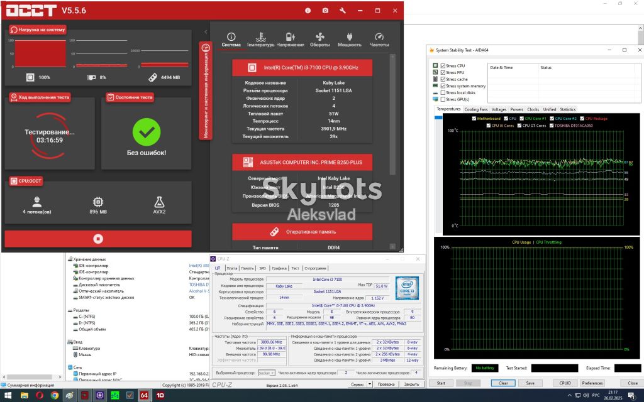The image size is (644, 402).
Task: Click the AIDA64 Clear button
Action: point(503,383)
